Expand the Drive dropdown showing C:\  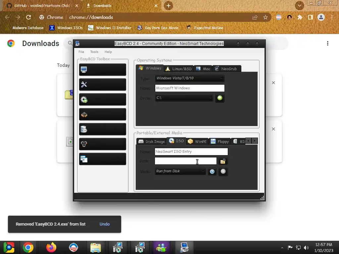coord(184,98)
